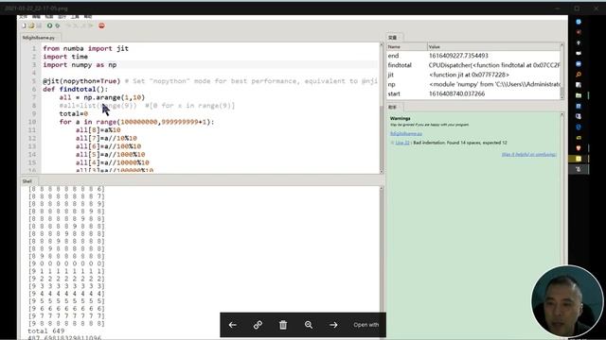Click the code editor vertical scrollbar
The height and width of the screenshot is (340, 606).
382,108
